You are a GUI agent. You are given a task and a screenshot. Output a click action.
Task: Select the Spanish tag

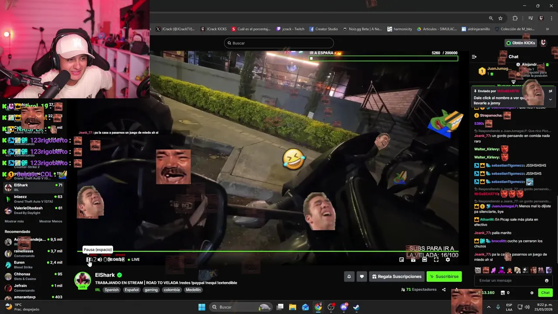111,290
